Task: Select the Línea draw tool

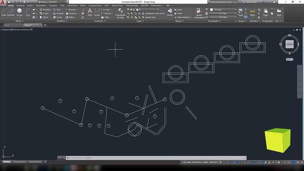Action: pyautogui.click(x=3, y=12)
